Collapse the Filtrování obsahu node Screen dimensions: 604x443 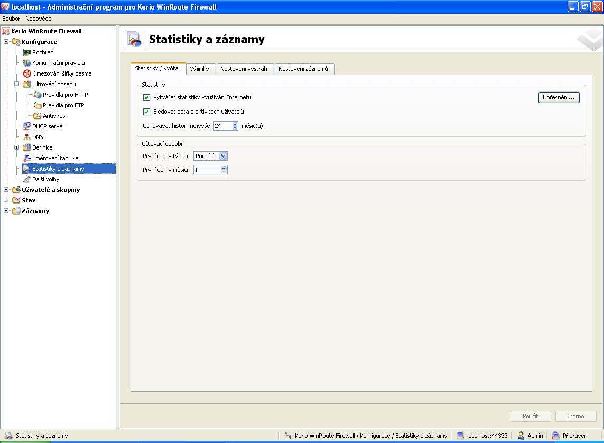16,84
